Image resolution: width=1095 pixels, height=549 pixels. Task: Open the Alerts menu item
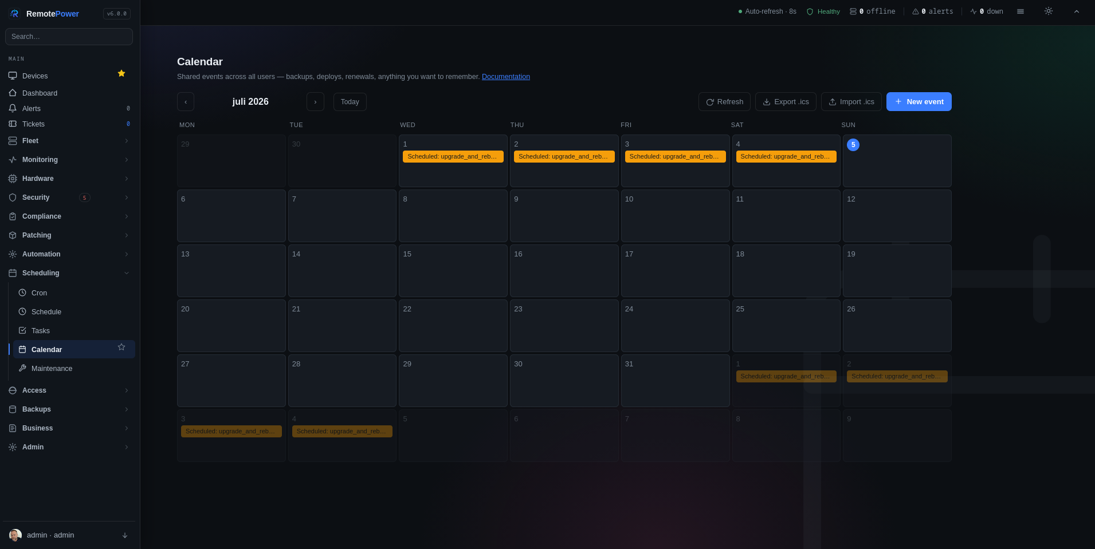(x=69, y=108)
